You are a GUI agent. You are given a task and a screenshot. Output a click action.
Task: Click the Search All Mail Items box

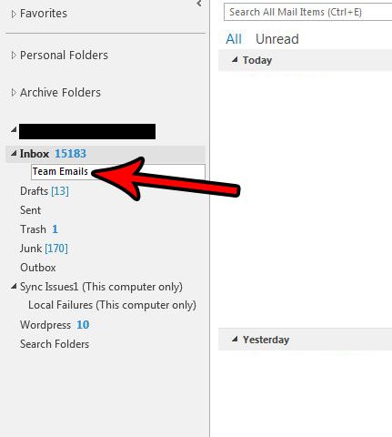tap(307, 12)
